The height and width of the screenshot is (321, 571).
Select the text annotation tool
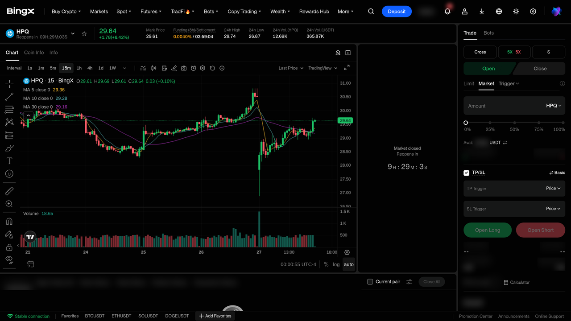coord(9,161)
